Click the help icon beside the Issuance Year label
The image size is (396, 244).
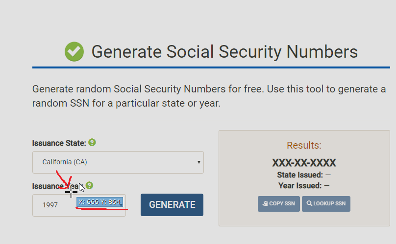tap(89, 186)
